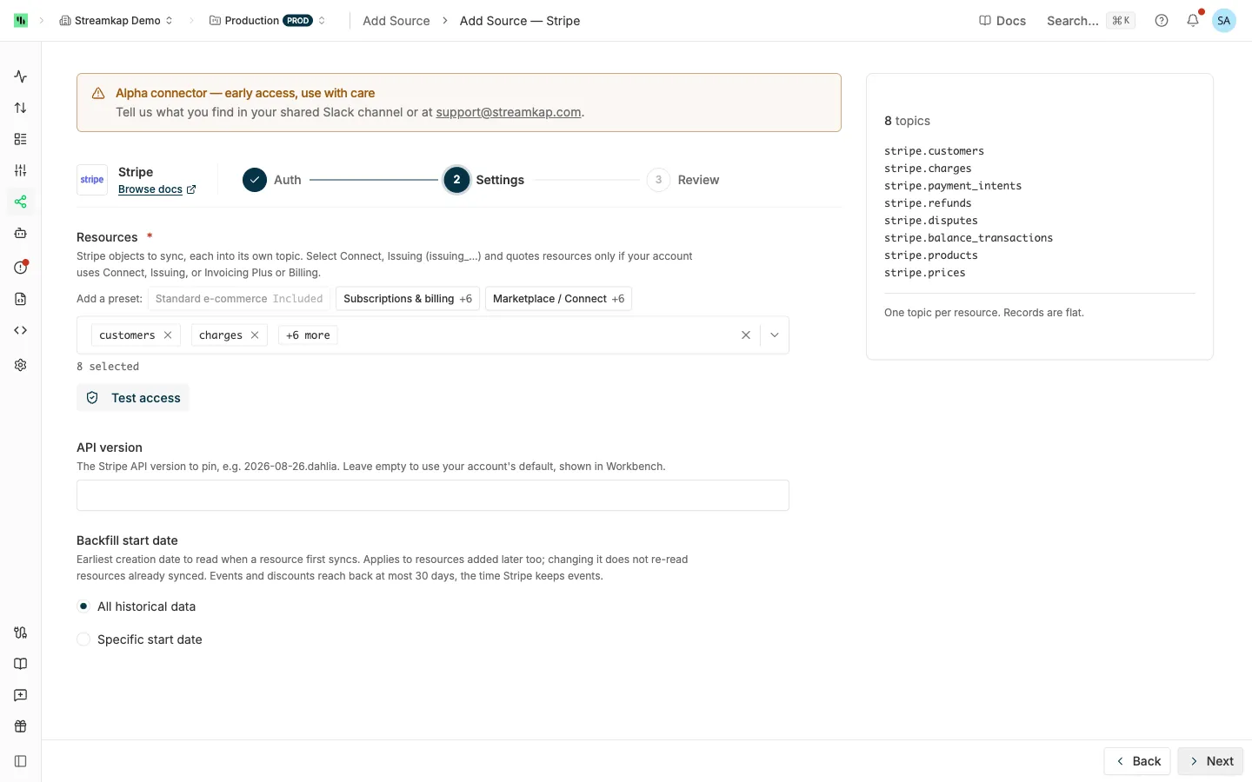The image size is (1252, 782).
Task: Toggle the sidebar collapse panel icon
Action: (x=21, y=761)
